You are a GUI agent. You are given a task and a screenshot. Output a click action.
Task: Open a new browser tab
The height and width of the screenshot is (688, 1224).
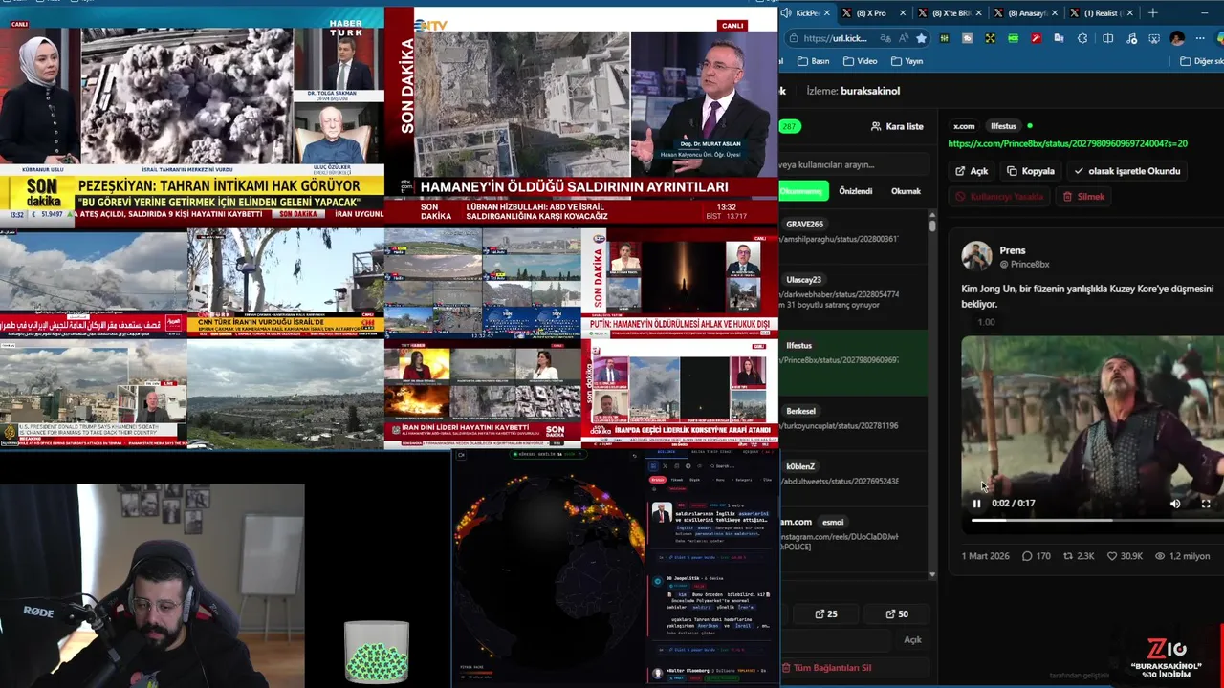click(1152, 13)
